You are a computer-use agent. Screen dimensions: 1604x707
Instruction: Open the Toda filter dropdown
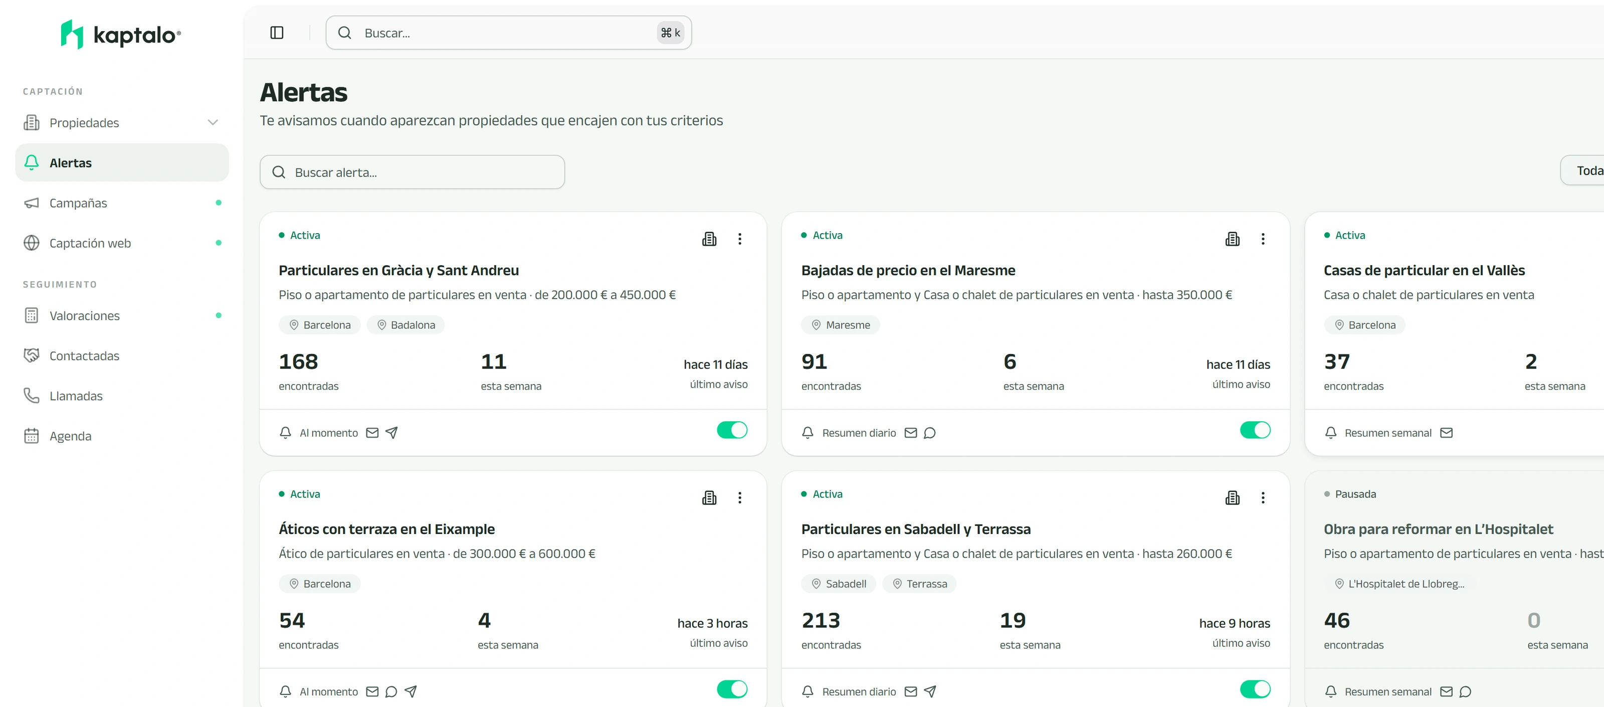coord(1581,170)
